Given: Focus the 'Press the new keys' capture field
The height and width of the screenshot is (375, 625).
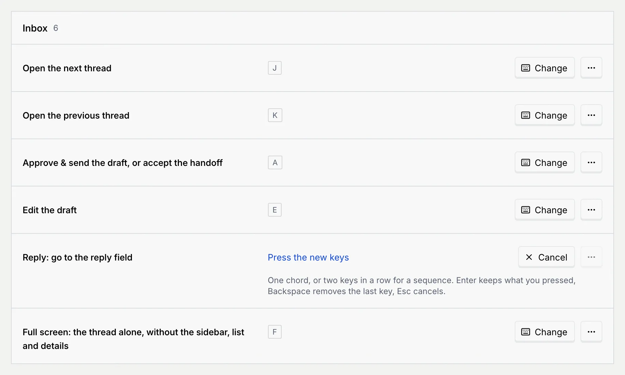Looking at the screenshot, I should [308, 257].
